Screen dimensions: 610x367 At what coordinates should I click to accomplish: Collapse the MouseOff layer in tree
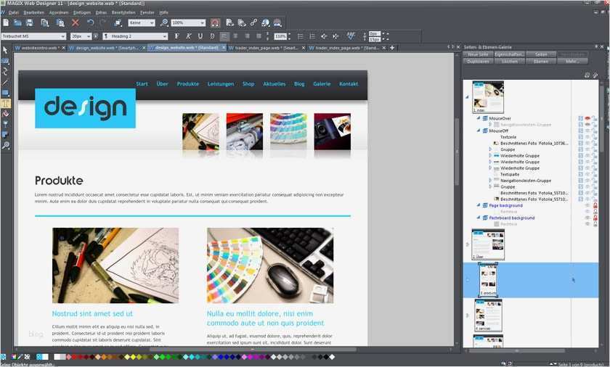tap(479, 131)
